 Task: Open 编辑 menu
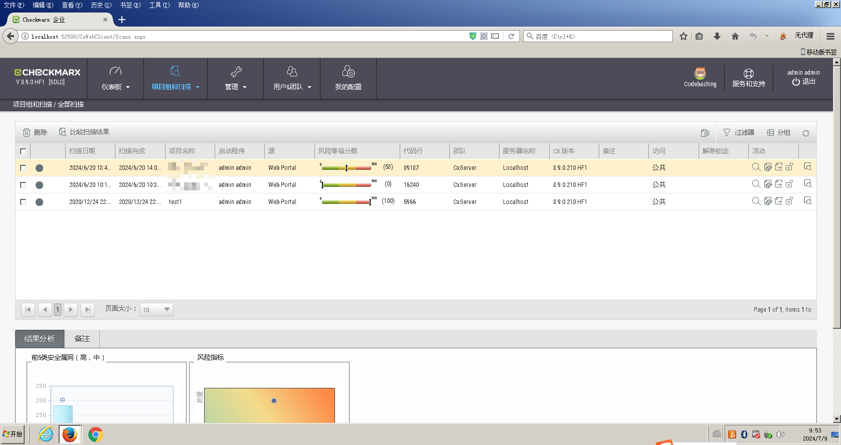coord(43,5)
